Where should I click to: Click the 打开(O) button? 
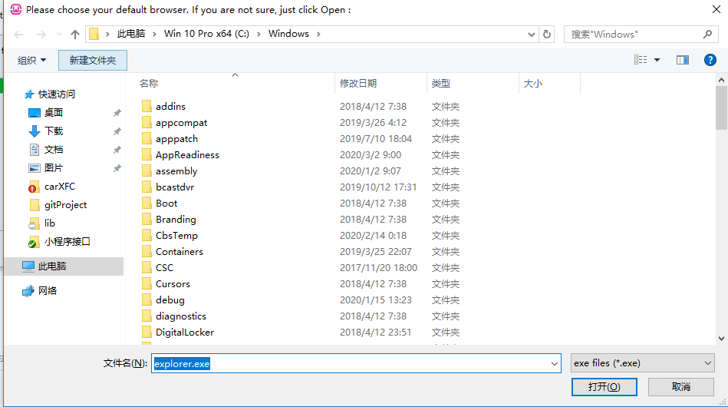pyautogui.click(x=604, y=387)
